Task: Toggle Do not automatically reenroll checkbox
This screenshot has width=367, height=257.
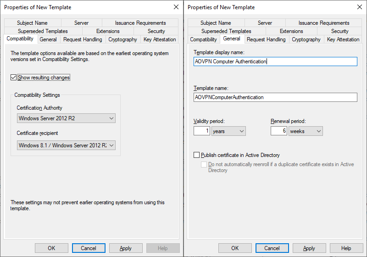Action: coord(204,164)
